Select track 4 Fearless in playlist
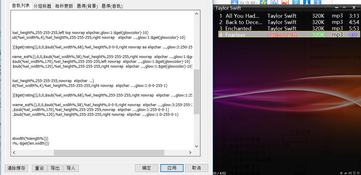Viewport: 361px width, 175px height. [x=289, y=35]
